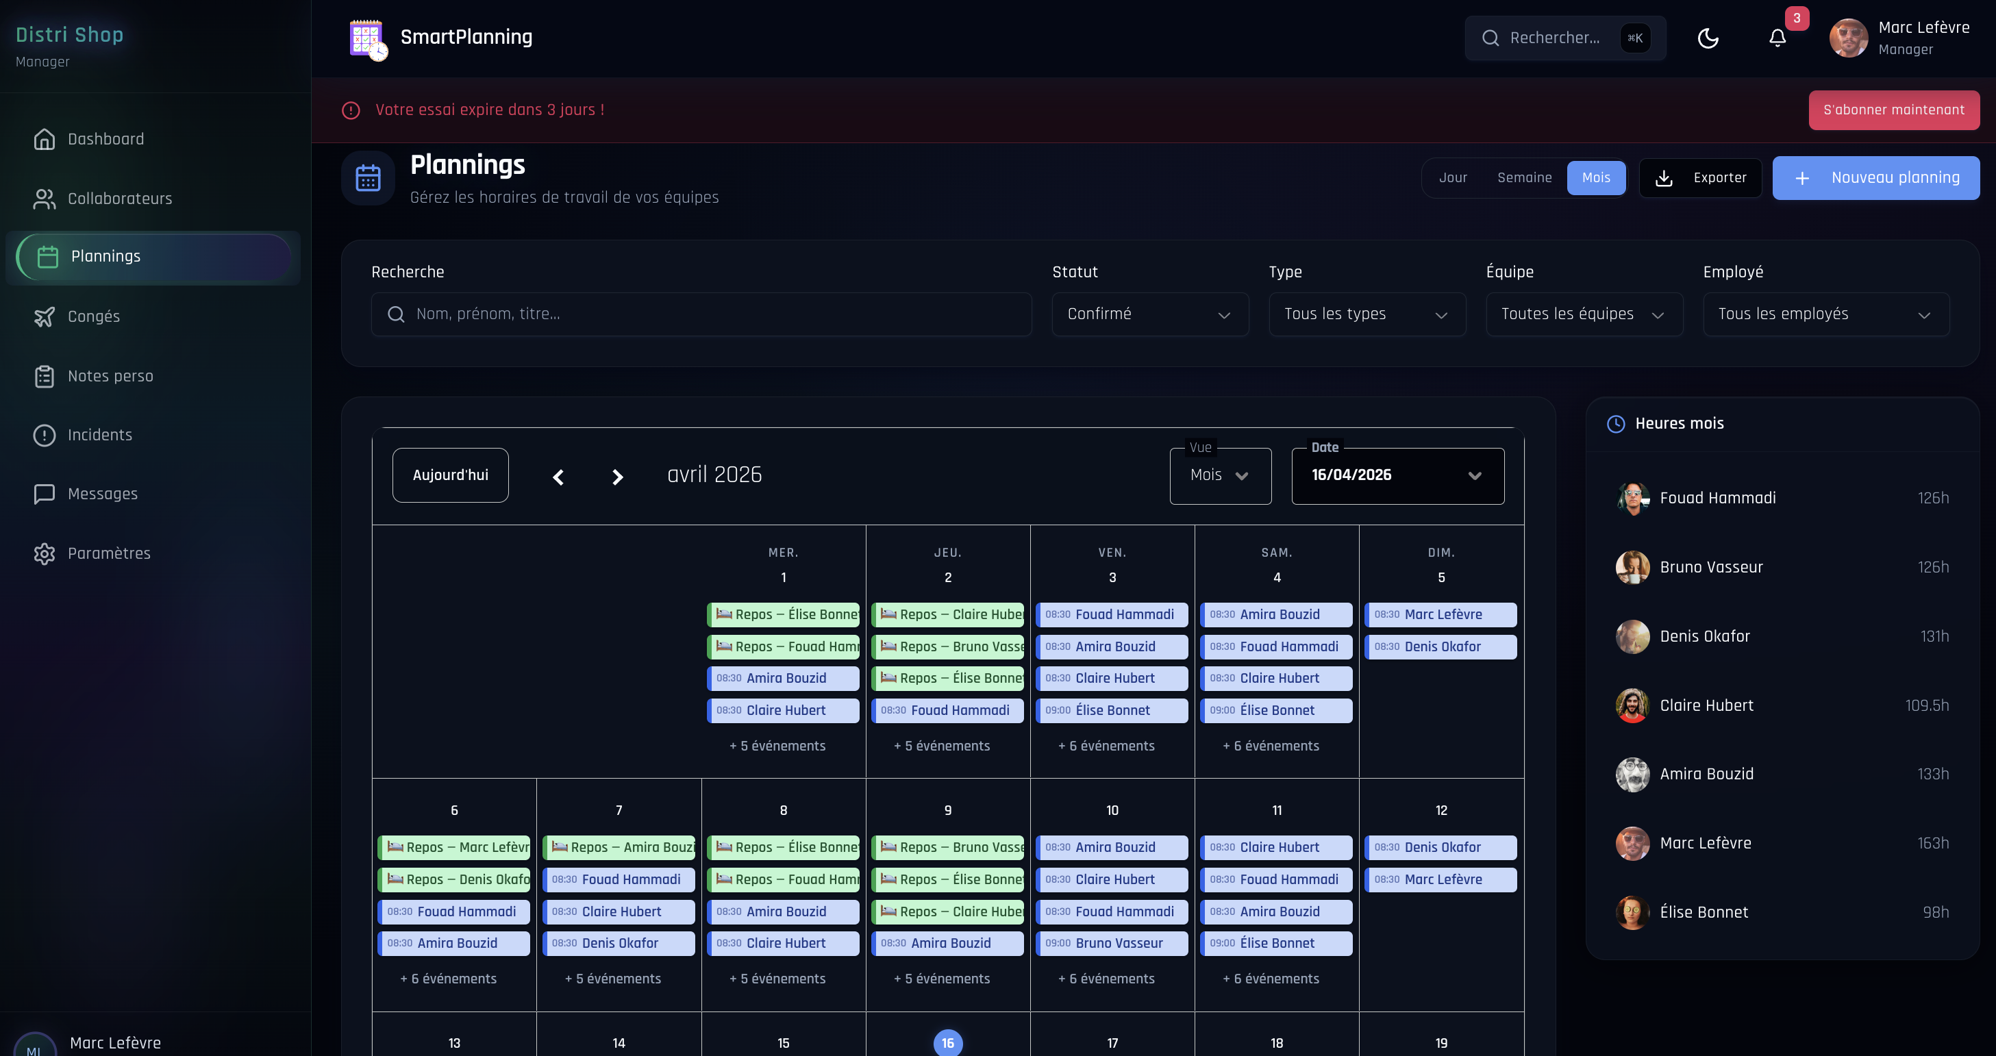Expand + 5 événements on April 1
1996x1056 pixels.
[777, 747]
